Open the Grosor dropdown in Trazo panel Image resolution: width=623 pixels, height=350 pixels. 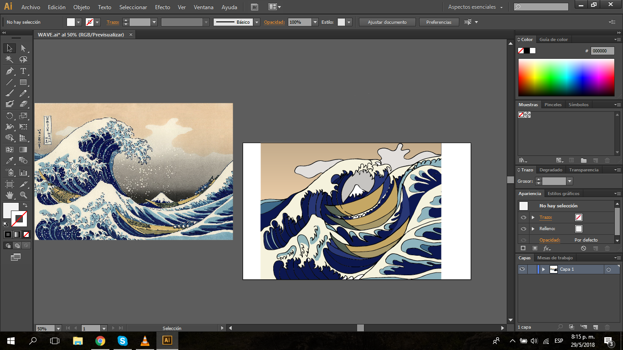click(569, 181)
